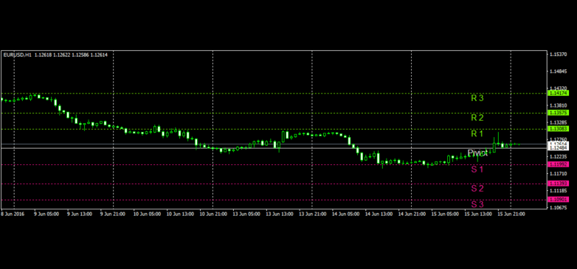Click the 15 Jun 05:00 time label
577x269 pixels.
445,214
